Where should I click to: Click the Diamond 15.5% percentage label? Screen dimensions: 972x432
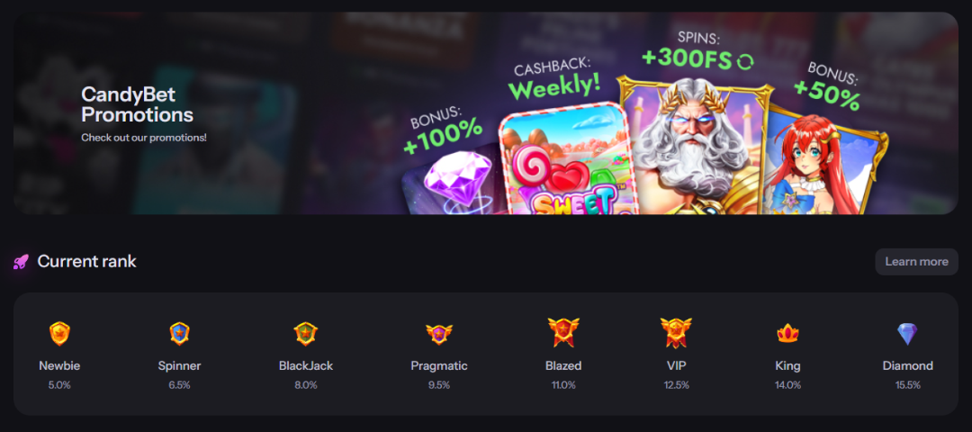click(907, 385)
